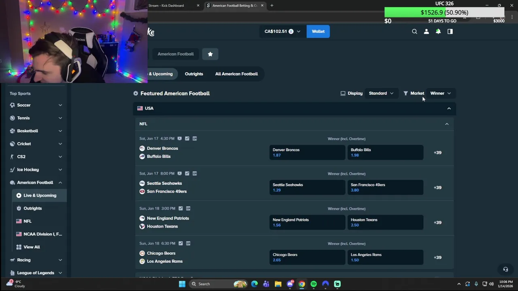Bet on Buffalo Bills at 1.98
518x291 pixels.
coord(385,153)
